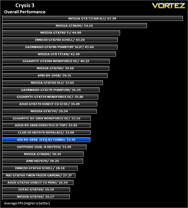This screenshot has width=188, height=208.
Task: Click the VORTEZ logo
Action: tap(168, 6)
